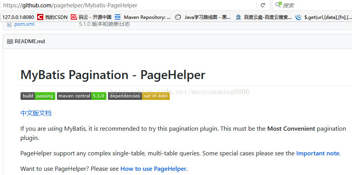Open the 中文版文档 link

pyautogui.click(x=36, y=113)
